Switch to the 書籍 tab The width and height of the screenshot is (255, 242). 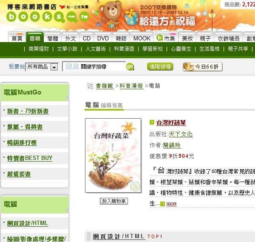[x=35, y=38]
